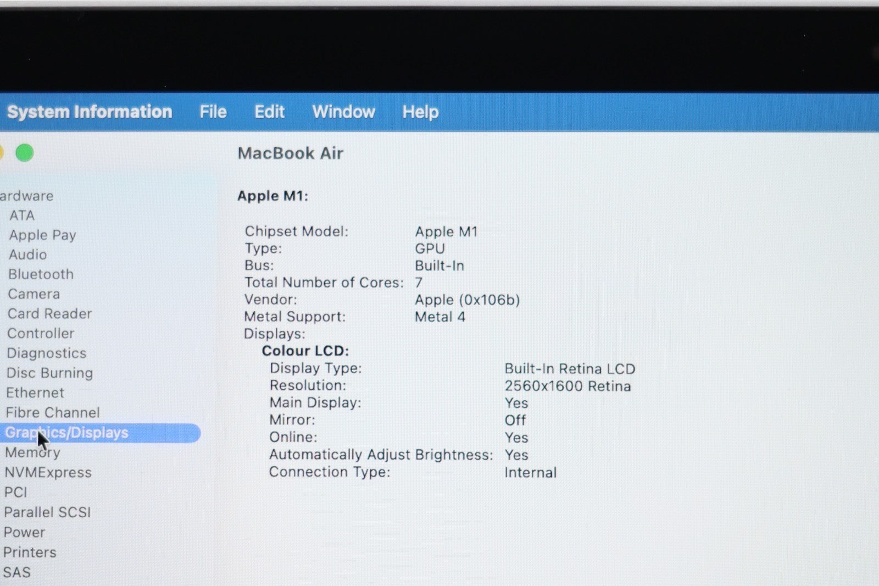Choose Bluetooth from the sidebar
This screenshot has width=879, height=586.
pos(41,274)
